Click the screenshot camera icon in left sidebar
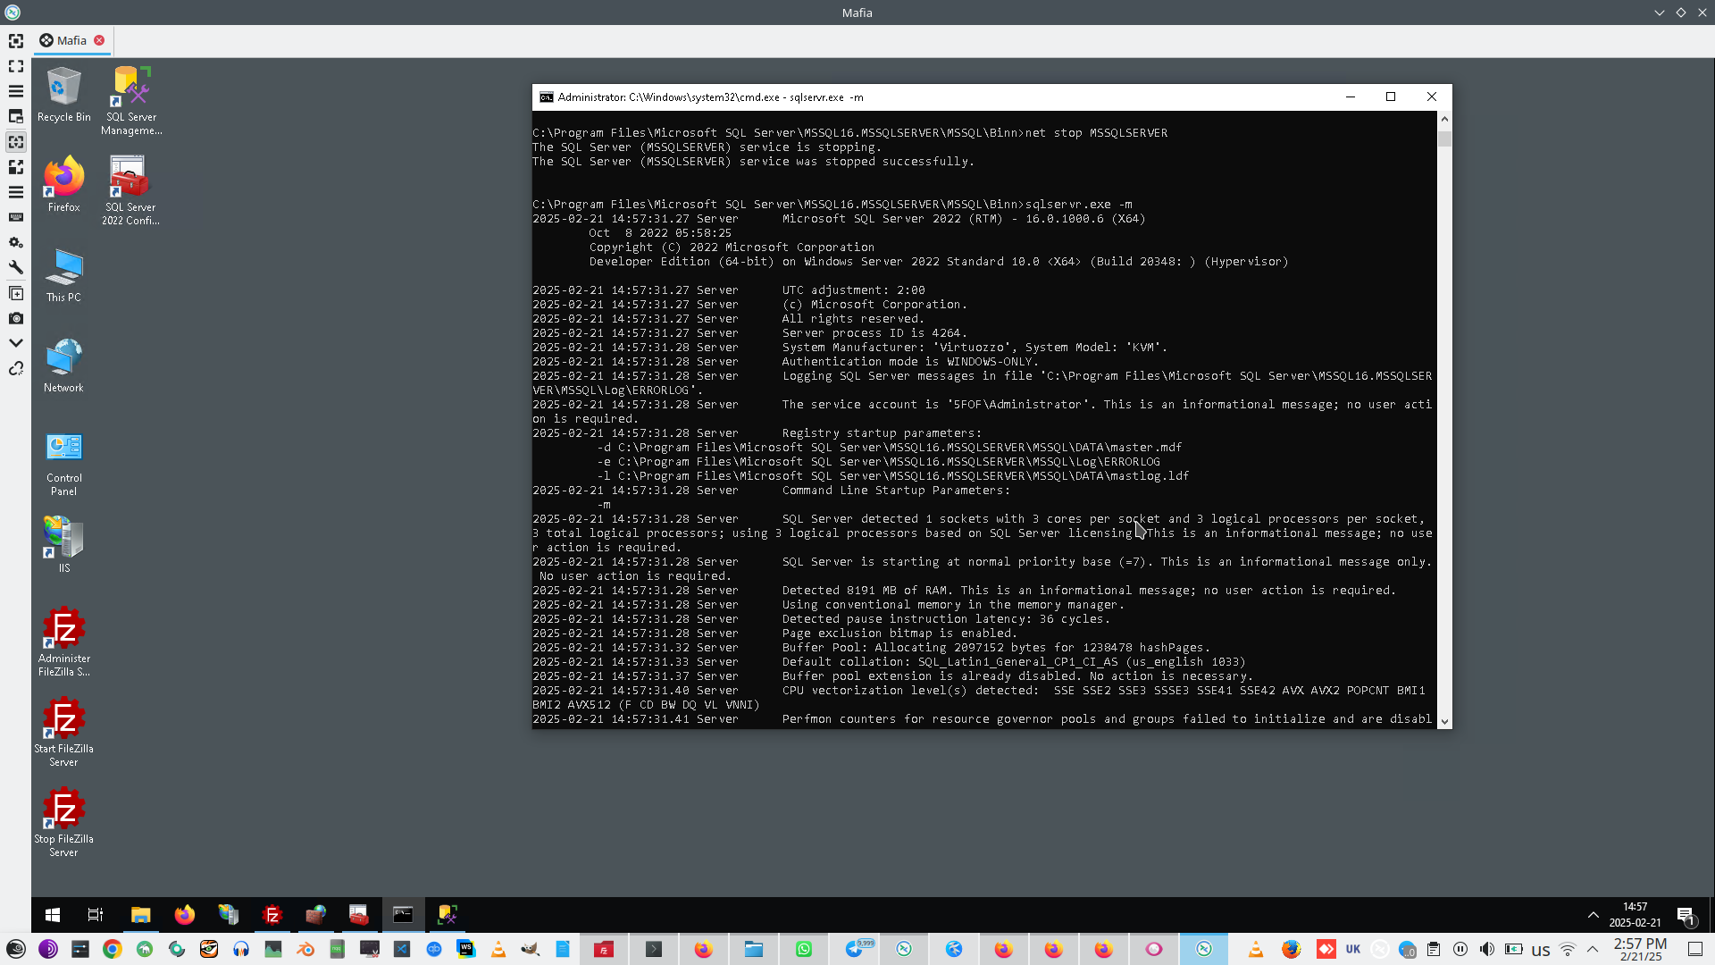1715x965 pixels. 15,318
